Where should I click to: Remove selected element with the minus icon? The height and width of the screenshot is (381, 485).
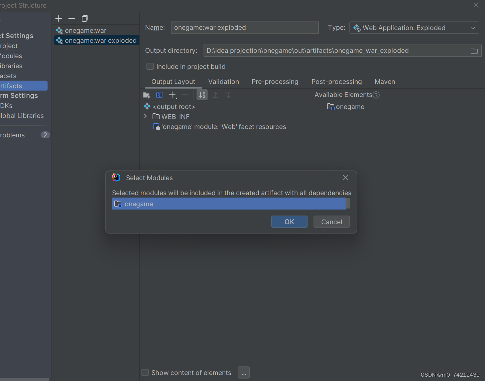coord(185,95)
